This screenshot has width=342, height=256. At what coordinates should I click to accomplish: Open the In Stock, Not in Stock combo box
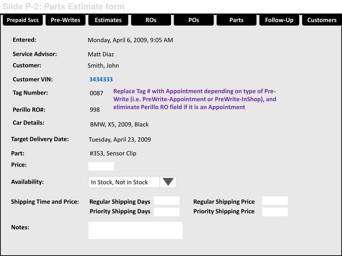click(x=132, y=182)
